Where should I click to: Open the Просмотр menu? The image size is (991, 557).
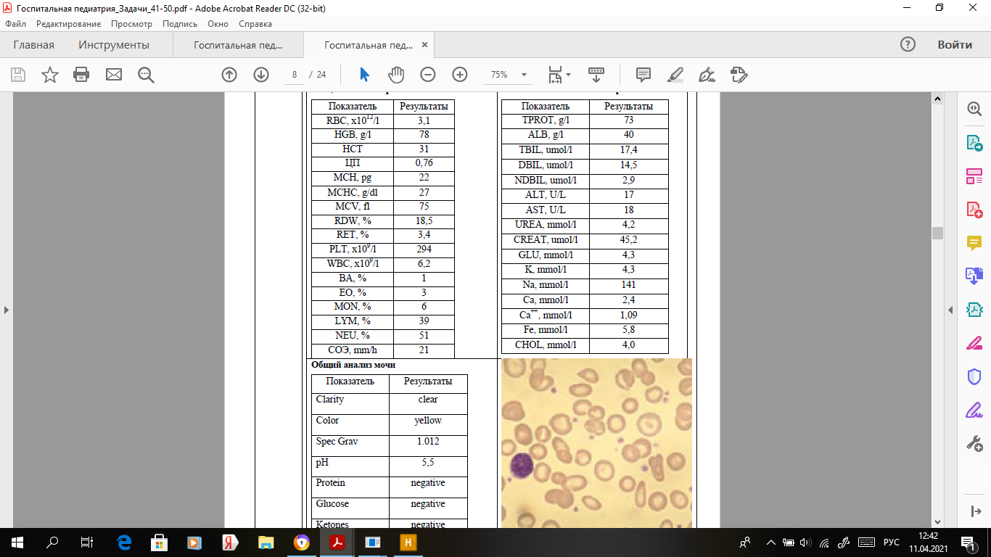(131, 24)
